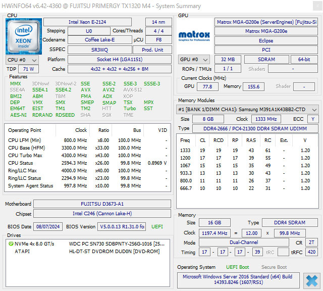
Task: Expand the memory module BANK 1/DIMM CHA1 dropdown
Action: tap(247, 110)
